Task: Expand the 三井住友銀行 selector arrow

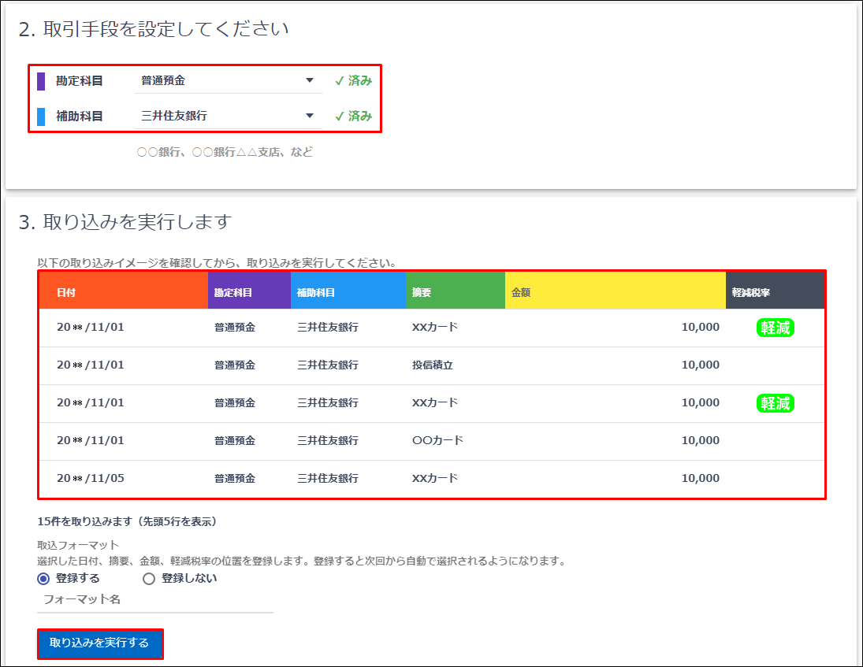Action: (311, 115)
